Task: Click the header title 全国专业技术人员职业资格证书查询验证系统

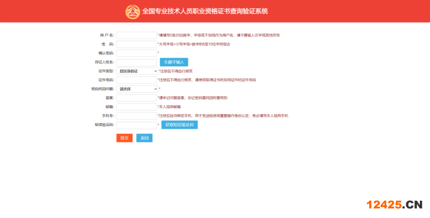Action: tap(205, 11)
